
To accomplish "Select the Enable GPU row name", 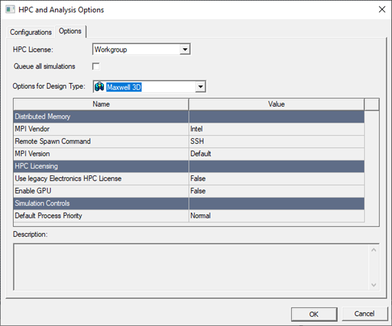I will pos(101,191).
